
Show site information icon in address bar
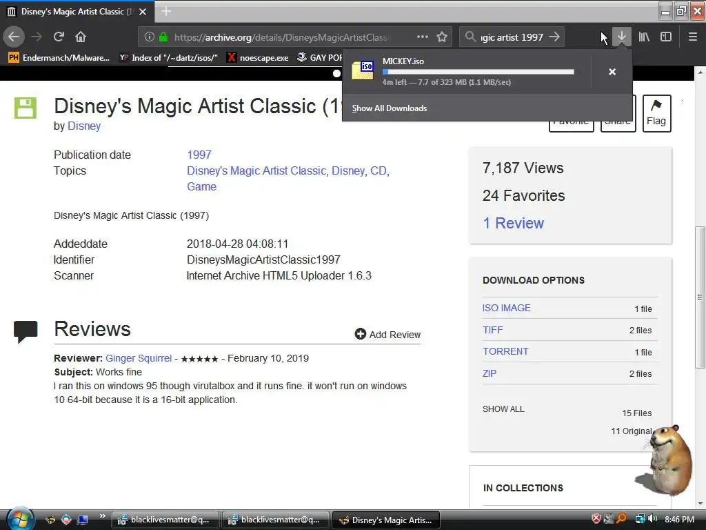click(150, 37)
